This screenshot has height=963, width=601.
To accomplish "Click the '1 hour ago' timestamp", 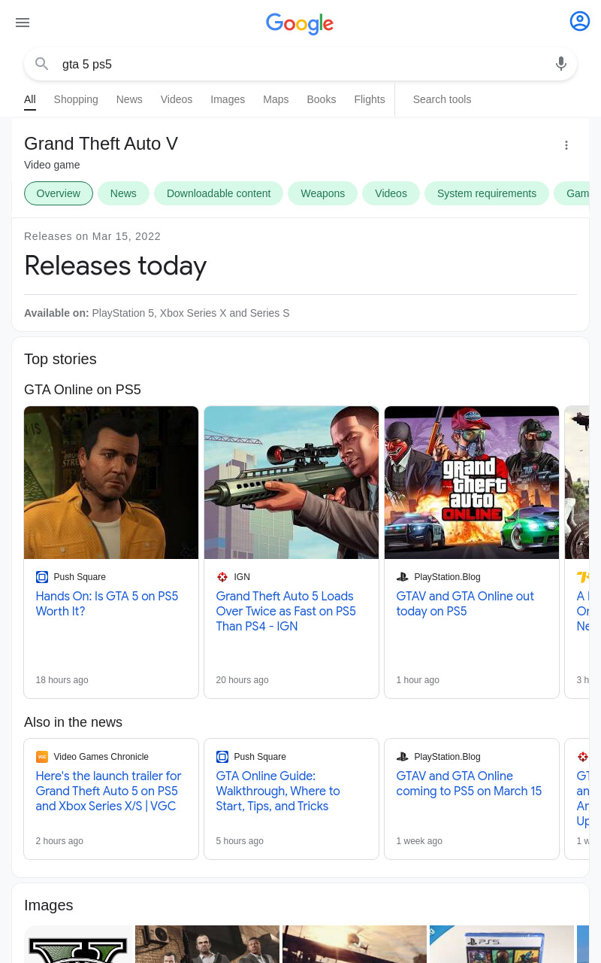I will [x=418, y=680].
